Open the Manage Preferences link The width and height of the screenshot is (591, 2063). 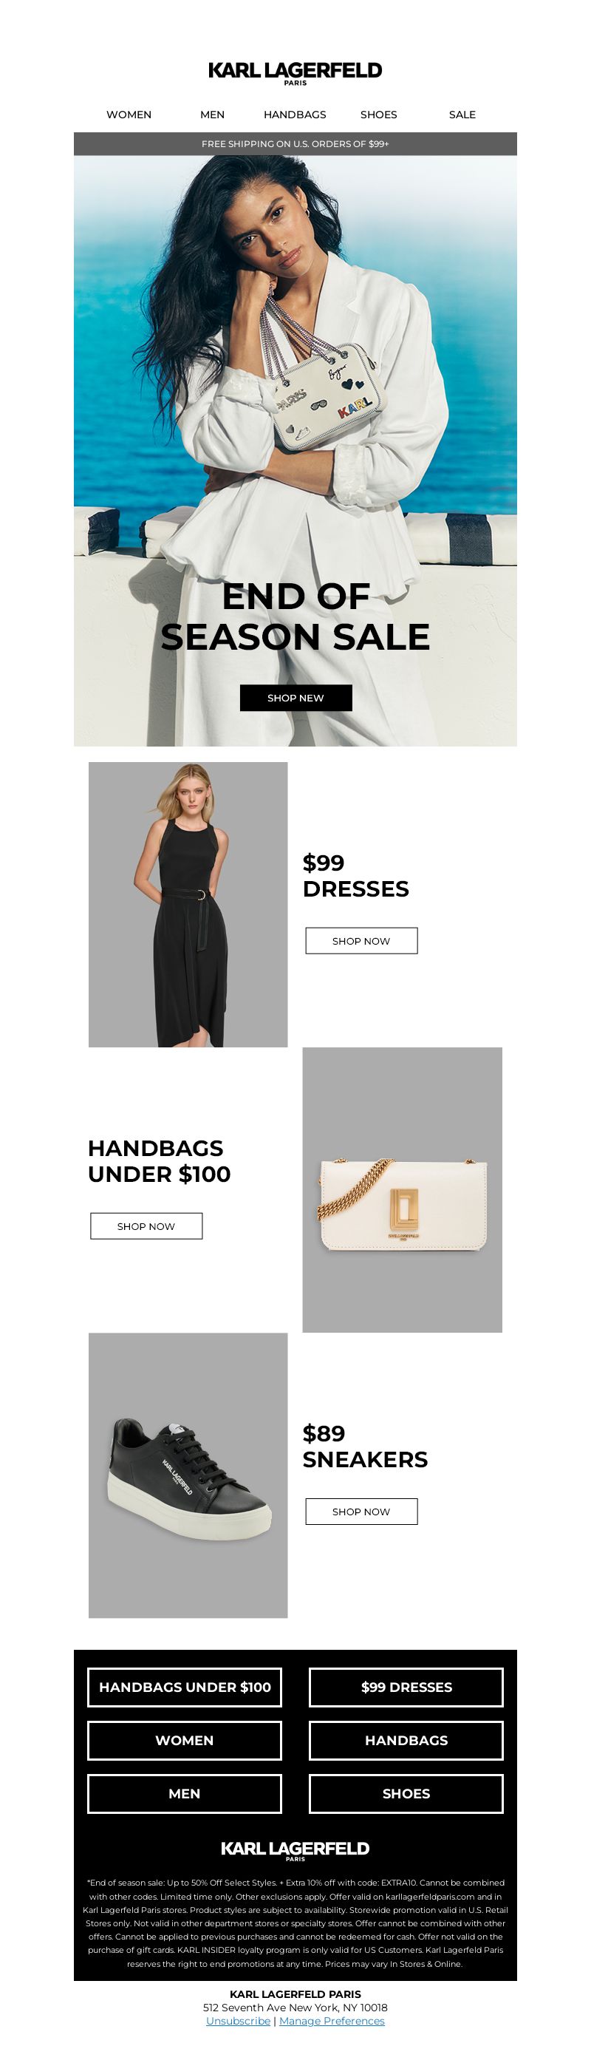(332, 2021)
